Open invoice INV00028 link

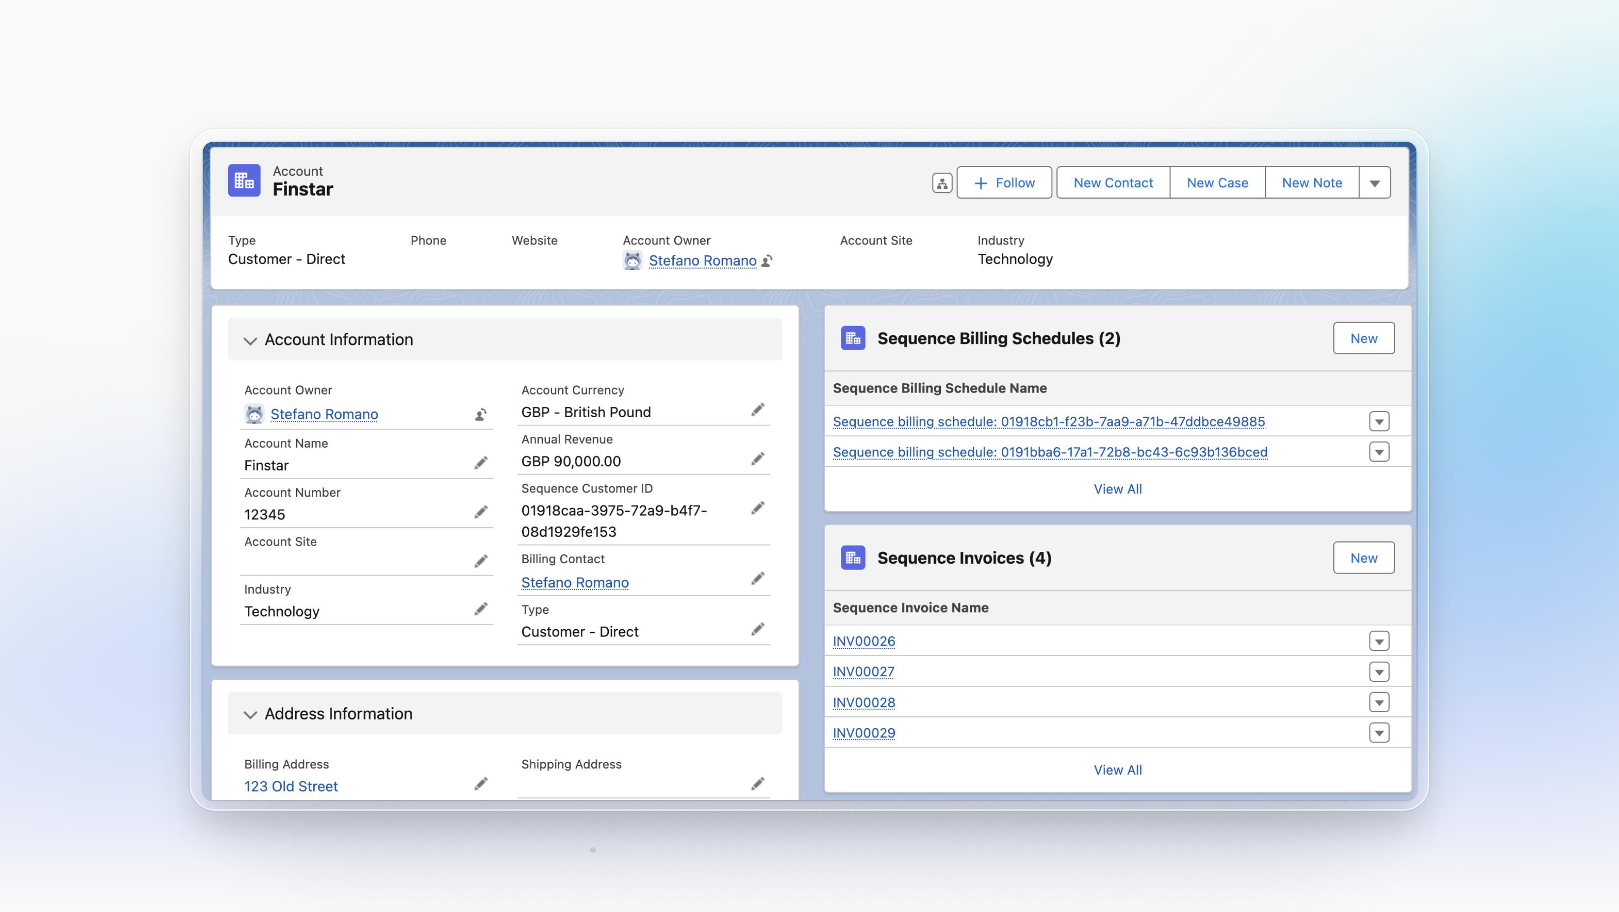point(864,702)
